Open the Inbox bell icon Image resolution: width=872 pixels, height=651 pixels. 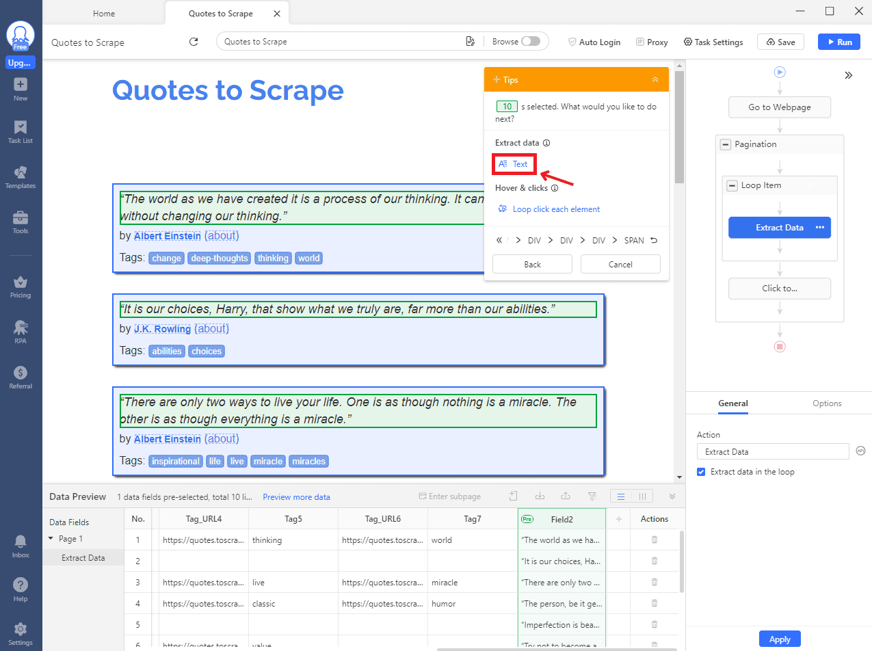tap(21, 545)
